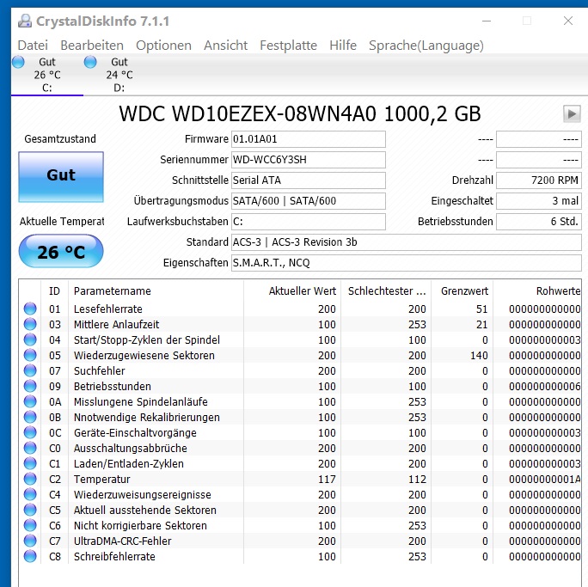
Task: Click disk title WDC WD10EZEX-08WN4A0 1000,2 GB
Action: (300, 113)
